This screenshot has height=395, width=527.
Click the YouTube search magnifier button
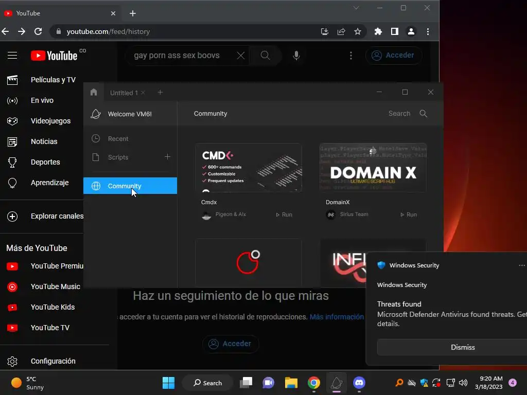[265, 56]
